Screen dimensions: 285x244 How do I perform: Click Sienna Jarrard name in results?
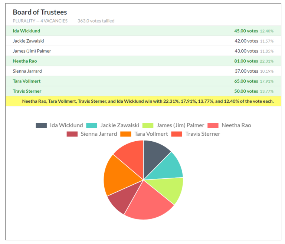pyautogui.click(x=27, y=71)
